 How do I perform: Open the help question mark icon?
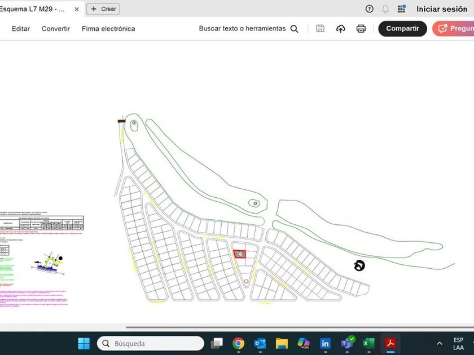tap(369, 9)
